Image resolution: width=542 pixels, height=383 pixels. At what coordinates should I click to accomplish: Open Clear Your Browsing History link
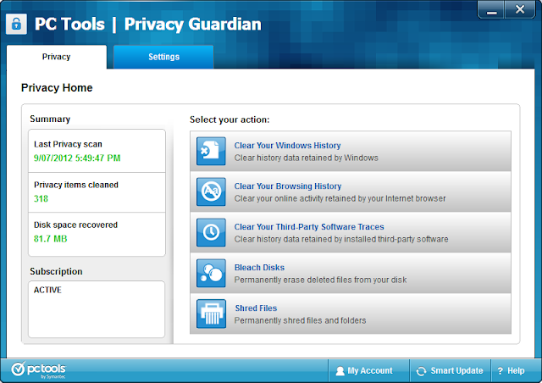(288, 186)
